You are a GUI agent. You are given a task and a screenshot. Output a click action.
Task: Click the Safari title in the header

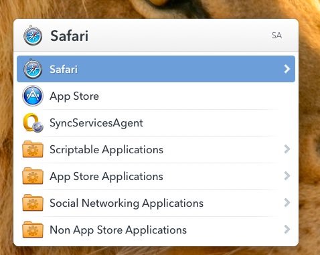(x=70, y=35)
